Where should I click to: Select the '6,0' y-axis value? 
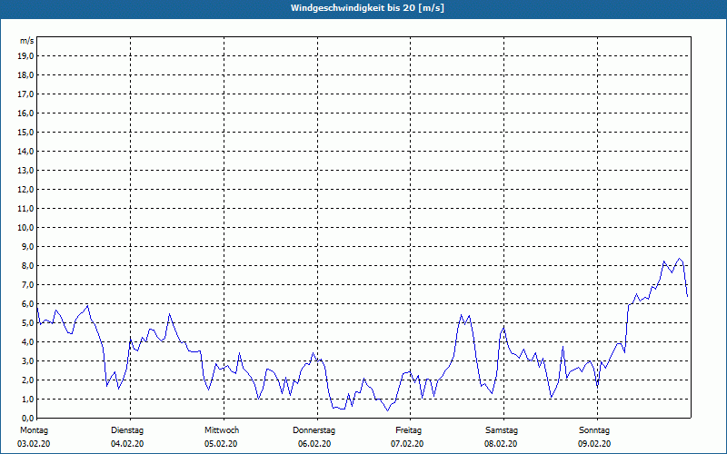pyautogui.click(x=27, y=303)
